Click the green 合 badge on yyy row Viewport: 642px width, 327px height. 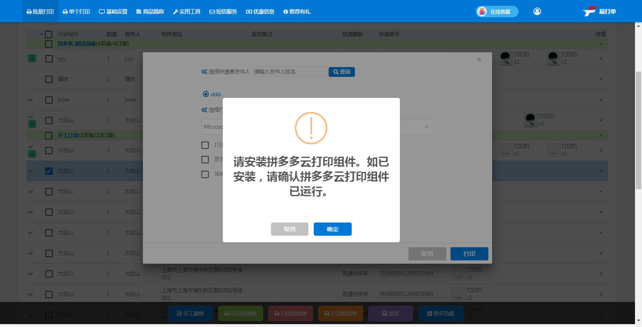tap(32, 59)
